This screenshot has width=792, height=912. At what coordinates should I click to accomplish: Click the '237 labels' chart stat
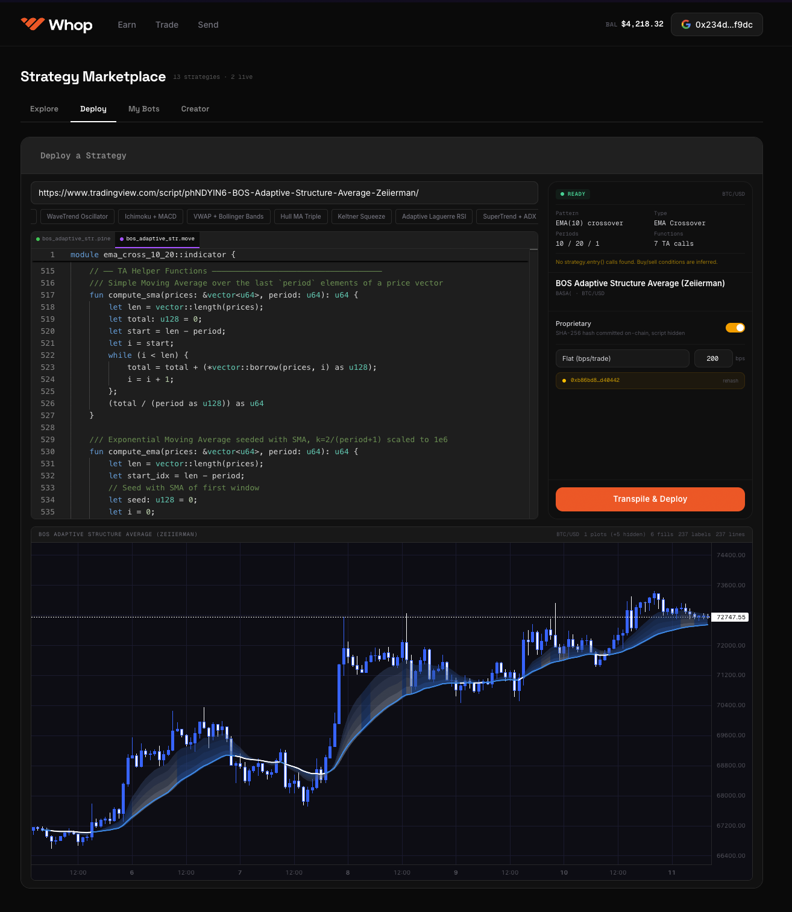tap(694, 534)
